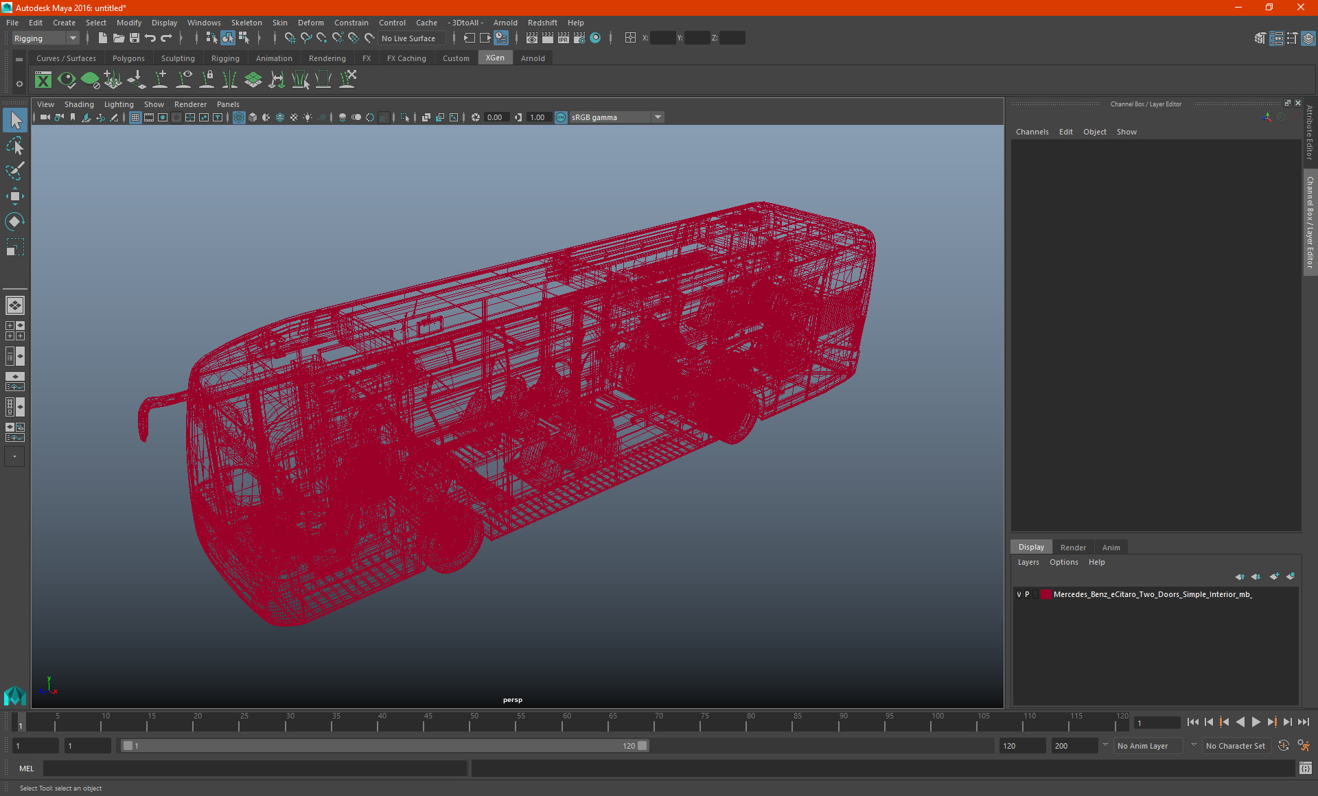
Task: Save the scene with disk icon
Action: pos(135,38)
